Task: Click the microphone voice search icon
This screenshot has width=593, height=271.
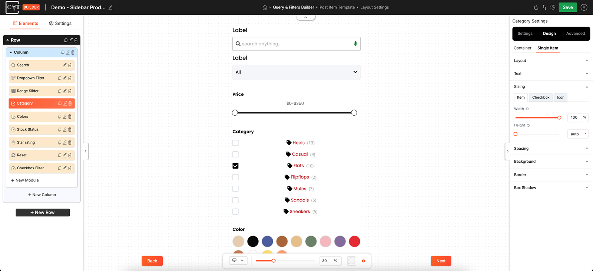Action: (355, 44)
